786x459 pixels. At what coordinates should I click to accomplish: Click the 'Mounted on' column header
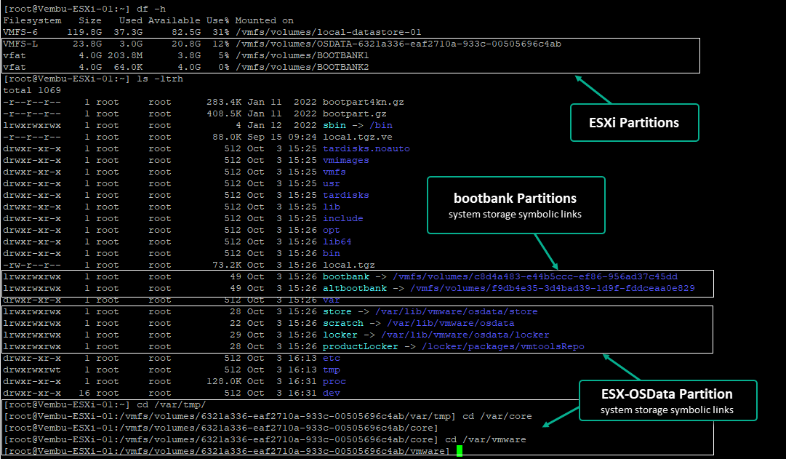point(264,20)
